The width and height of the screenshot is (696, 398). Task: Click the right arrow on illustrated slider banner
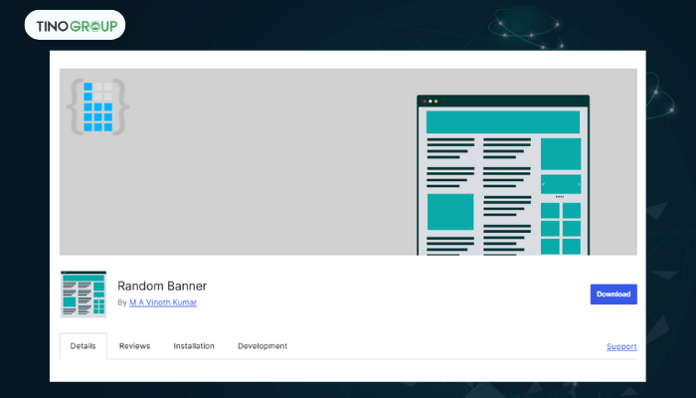[x=578, y=185]
